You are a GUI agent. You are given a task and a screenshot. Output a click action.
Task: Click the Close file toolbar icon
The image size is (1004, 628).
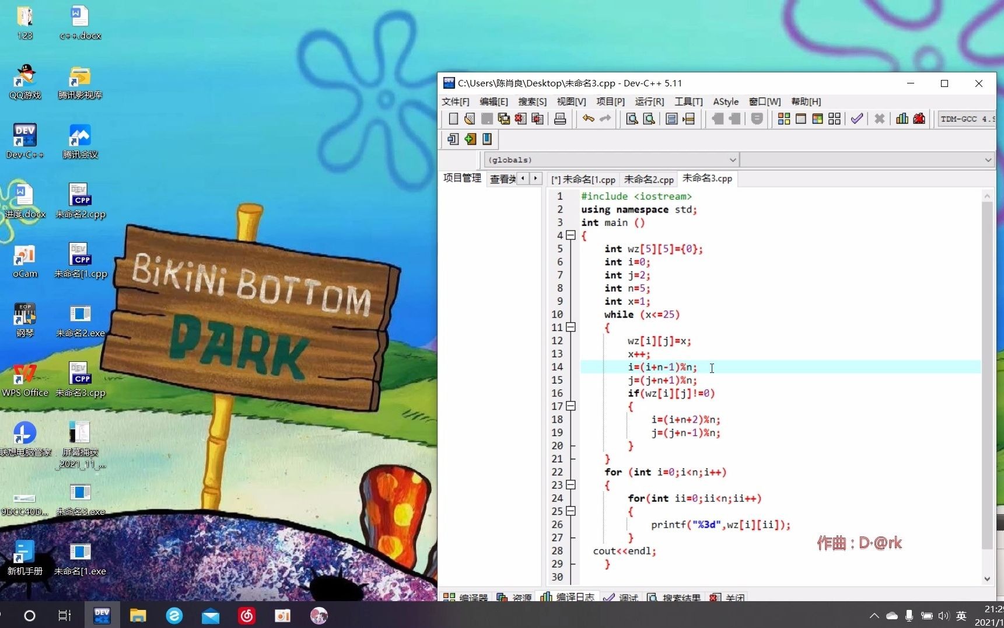pyautogui.click(x=520, y=119)
